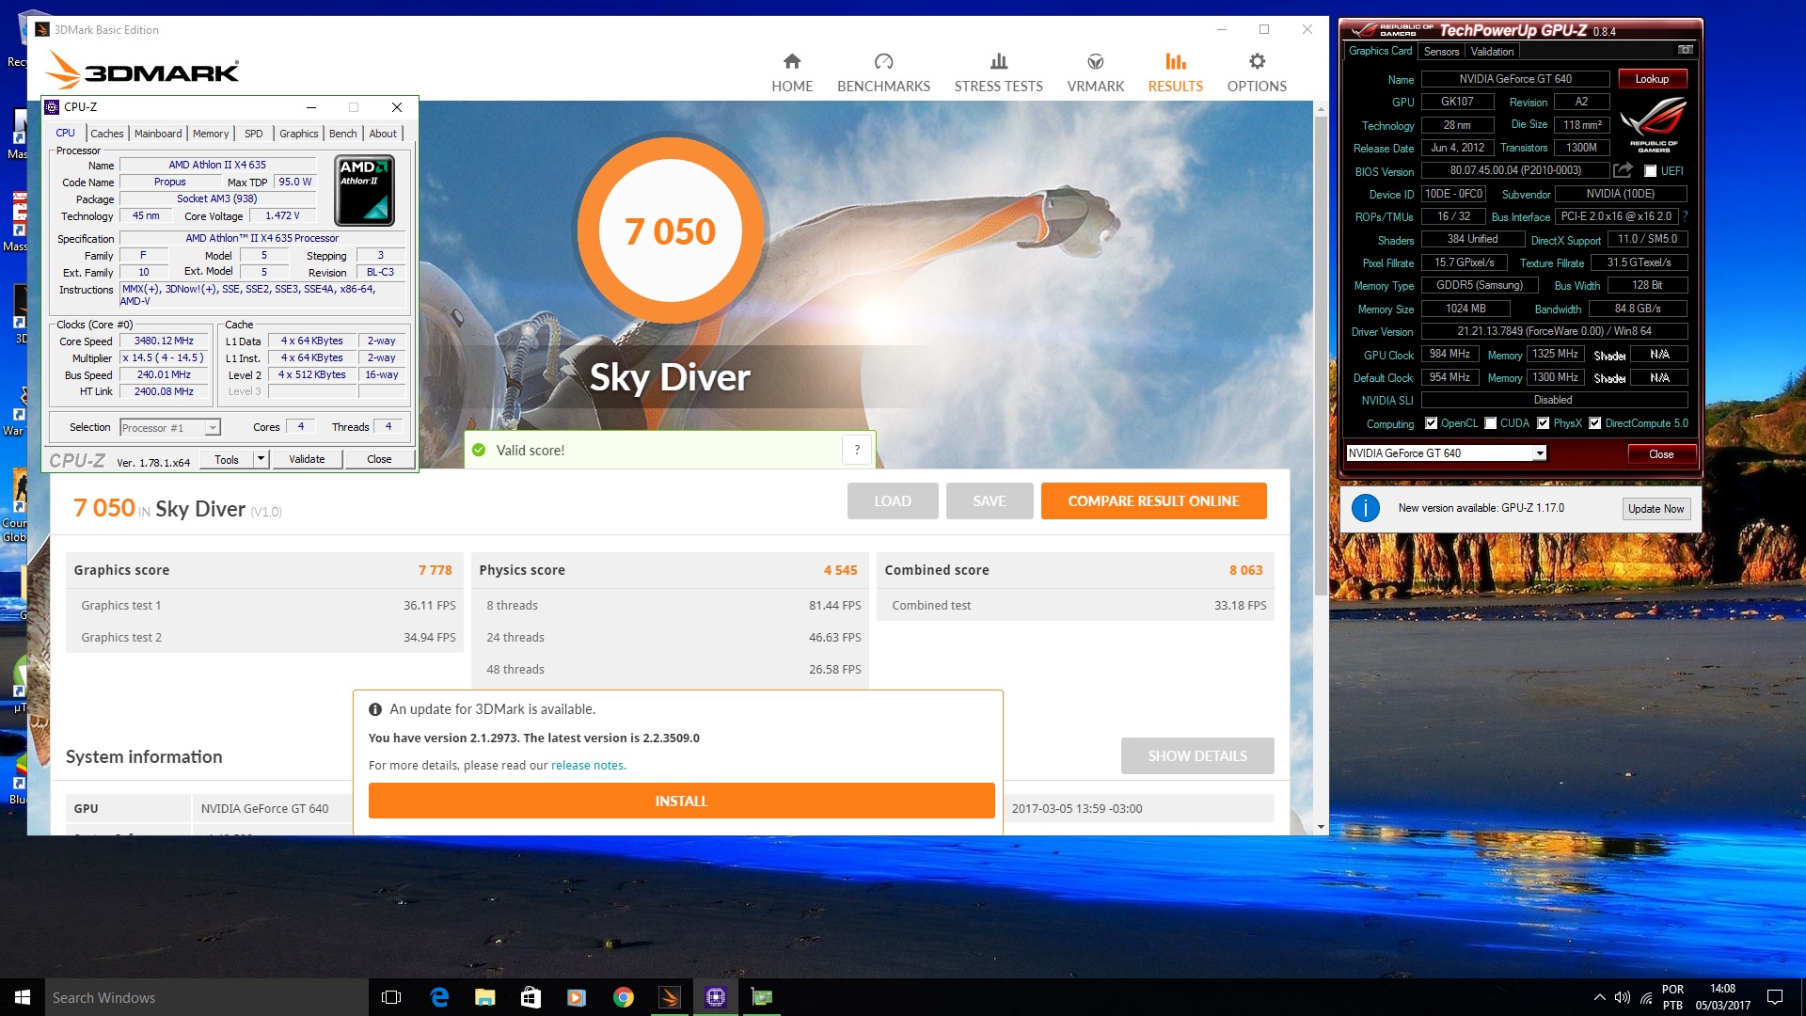
Task: Open Windows Store from the taskbar
Action: click(531, 997)
